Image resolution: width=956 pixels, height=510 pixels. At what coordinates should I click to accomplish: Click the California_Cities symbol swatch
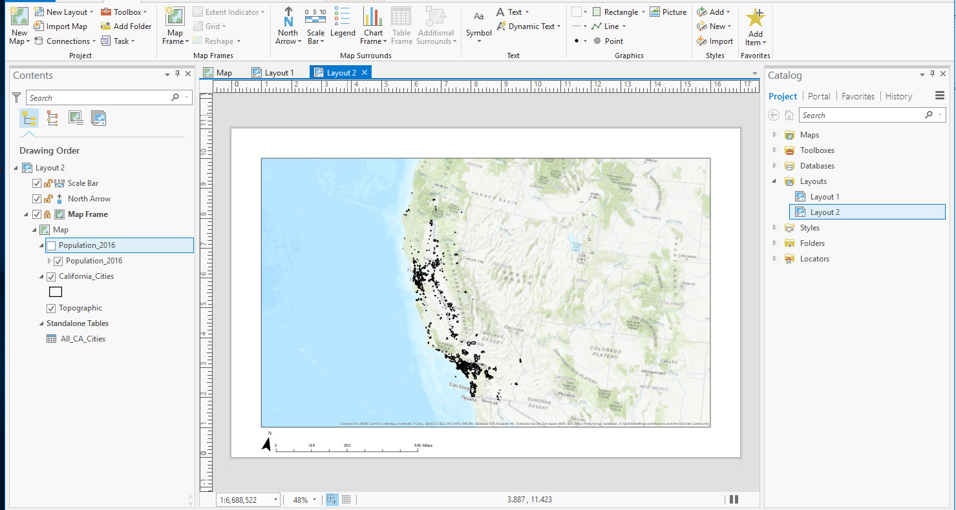tap(55, 292)
